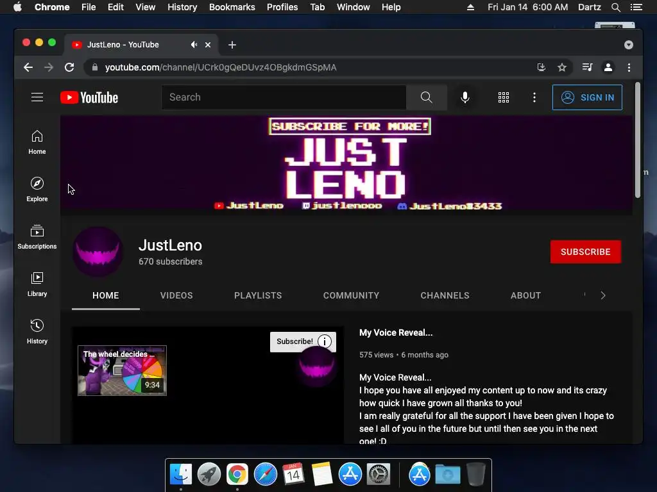
Task: Click the info icon on video card
Action: tap(324, 341)
